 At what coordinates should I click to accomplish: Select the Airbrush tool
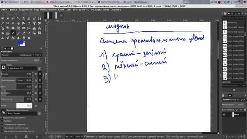click(x=29, y=33)
